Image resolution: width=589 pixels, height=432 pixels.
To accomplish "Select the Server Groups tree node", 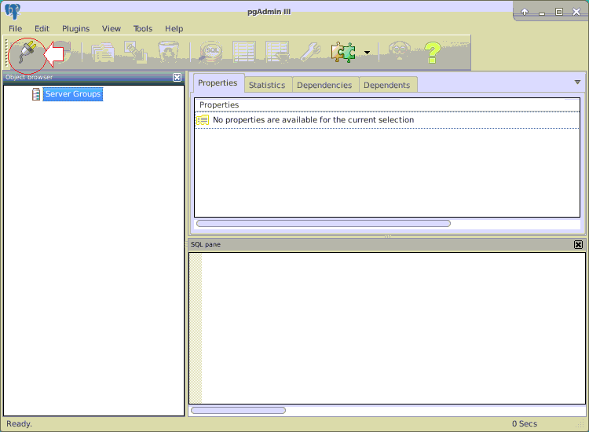I will pyautogui.click(x=73, y=94).
